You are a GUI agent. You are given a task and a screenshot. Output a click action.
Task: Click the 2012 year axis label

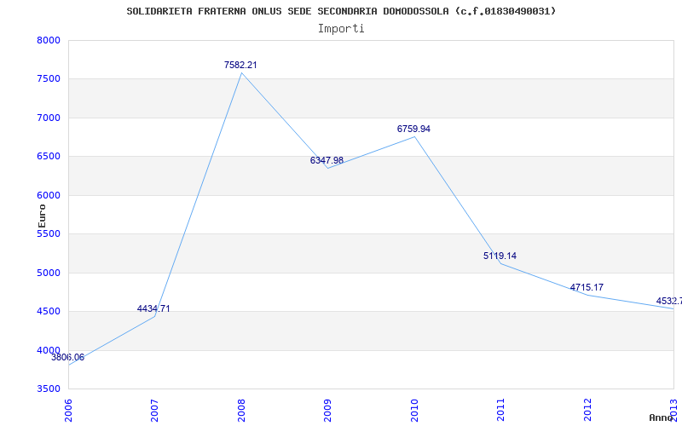tap(587, 411)
